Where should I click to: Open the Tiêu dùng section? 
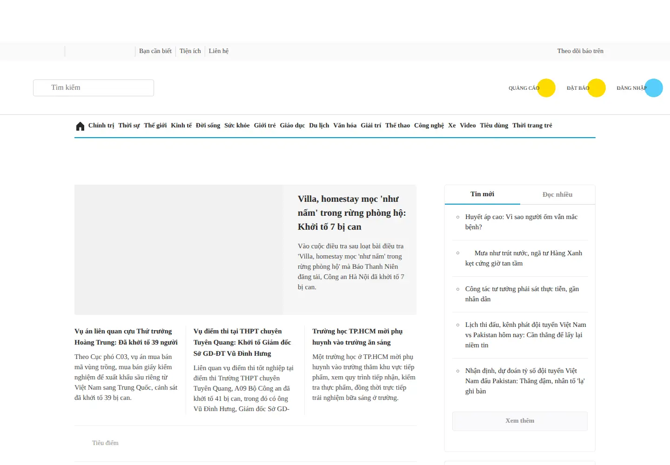(x=494, y=126)
